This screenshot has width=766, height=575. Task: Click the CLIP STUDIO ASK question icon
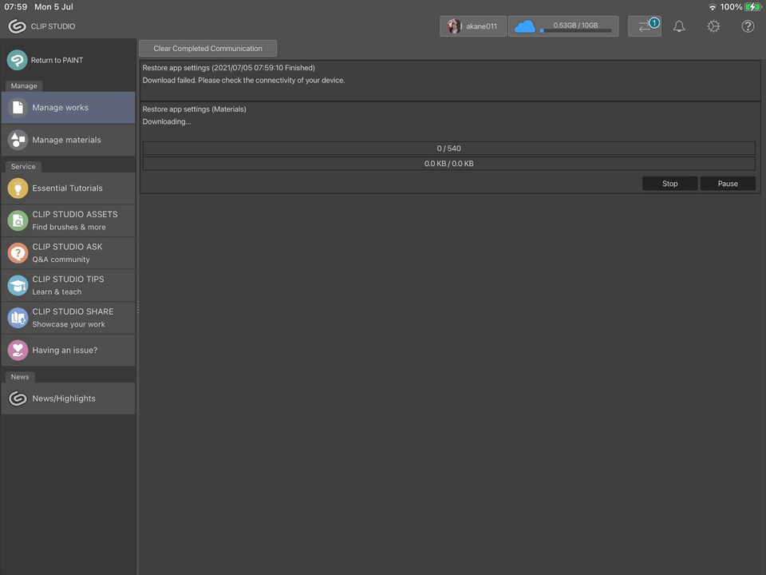coord(18,253)
